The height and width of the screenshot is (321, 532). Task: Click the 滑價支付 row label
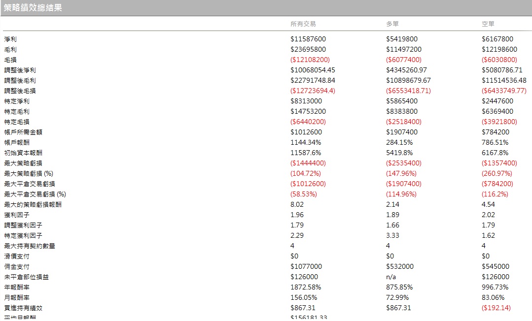17,256
